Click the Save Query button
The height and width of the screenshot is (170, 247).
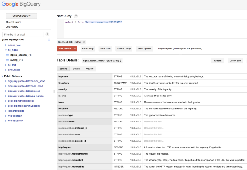[x=88, y=49]
